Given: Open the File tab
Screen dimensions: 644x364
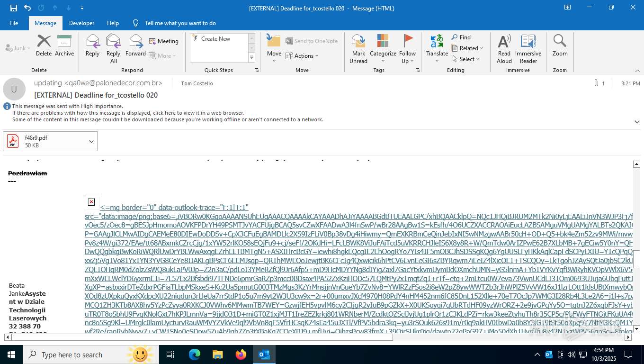Looking at the screenshot, I should click(14, 23).
